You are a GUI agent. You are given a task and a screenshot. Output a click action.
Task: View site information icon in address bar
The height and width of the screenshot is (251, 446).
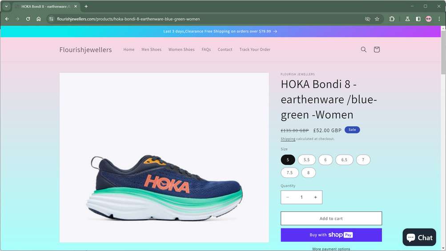[51, 19]
